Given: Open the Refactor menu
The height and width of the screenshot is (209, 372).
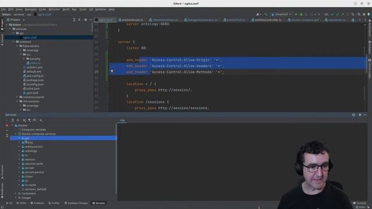Looking at the screenshot, I should 54,9.
